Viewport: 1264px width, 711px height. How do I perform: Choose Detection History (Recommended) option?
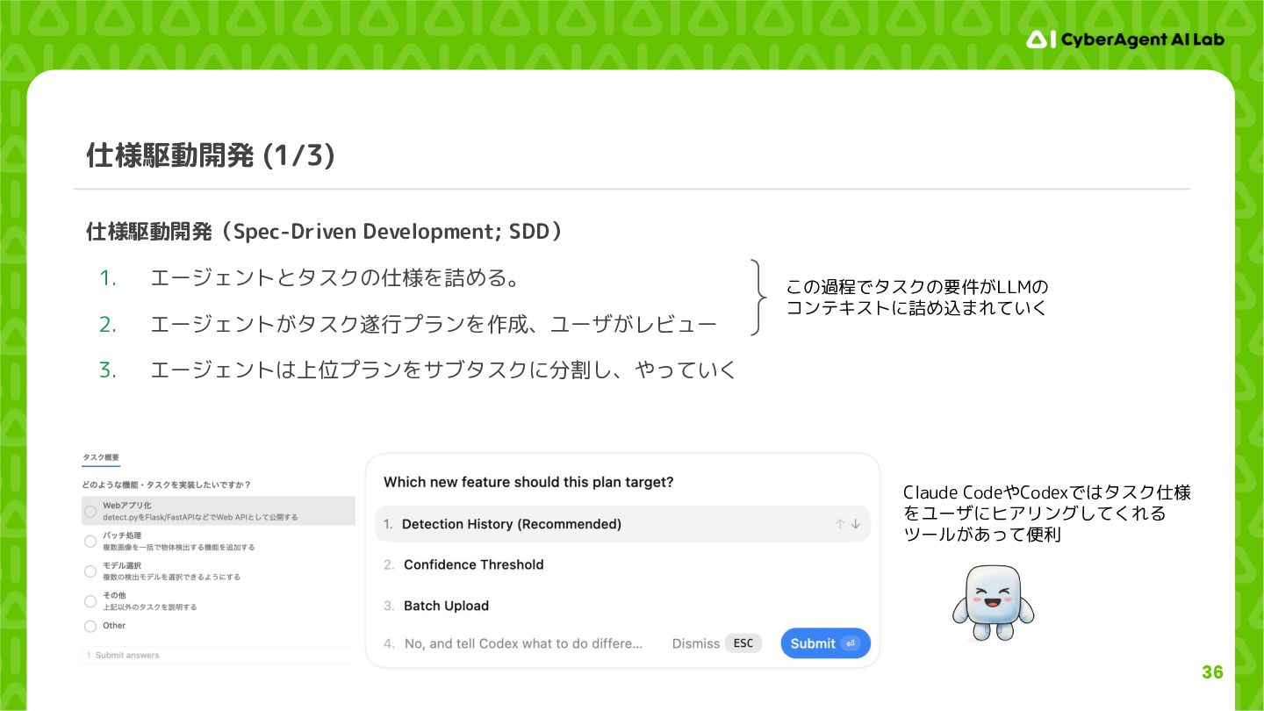(511, 524)
